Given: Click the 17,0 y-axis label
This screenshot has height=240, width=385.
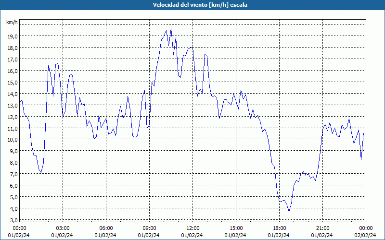Looking at the screenshot, I should [13, 60].
